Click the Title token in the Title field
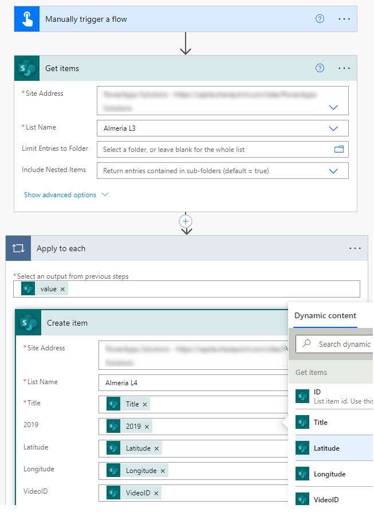This screenshot has width=374, height=516. click(128, 404)
